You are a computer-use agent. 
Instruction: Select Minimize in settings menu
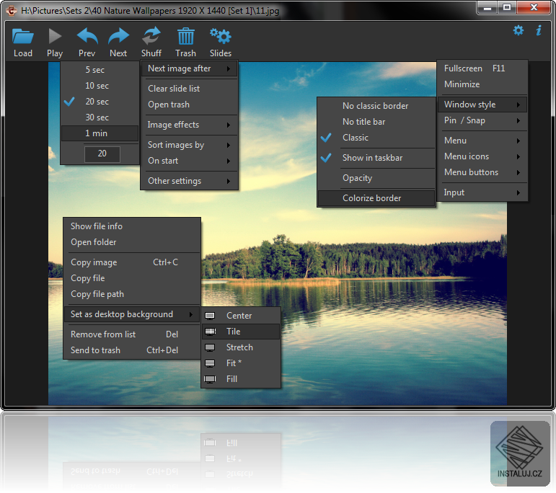(x=482, y=84)
